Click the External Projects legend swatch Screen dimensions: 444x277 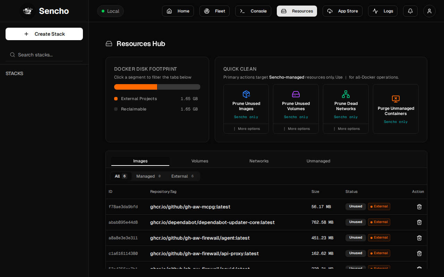[x=116, y=99]
